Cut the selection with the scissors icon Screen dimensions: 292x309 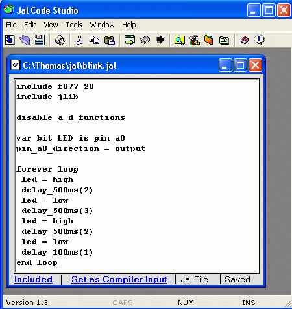click(79, 40)
